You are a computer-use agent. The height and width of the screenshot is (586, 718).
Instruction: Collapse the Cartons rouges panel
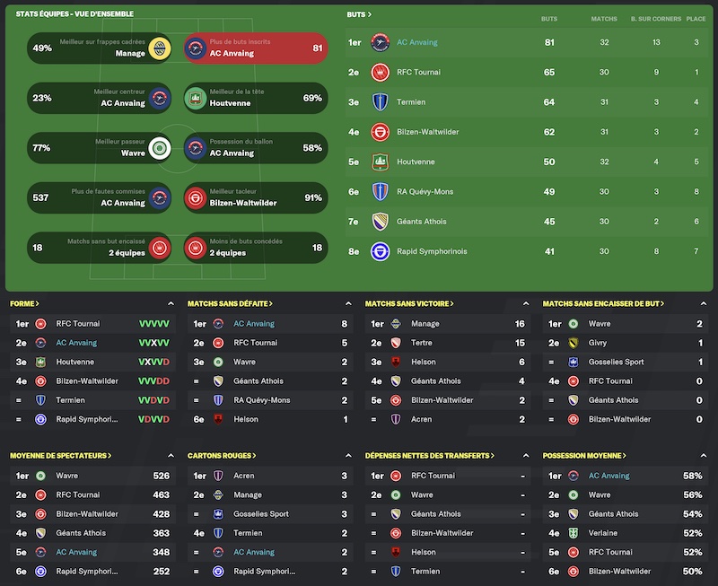(x=348, y=456)
